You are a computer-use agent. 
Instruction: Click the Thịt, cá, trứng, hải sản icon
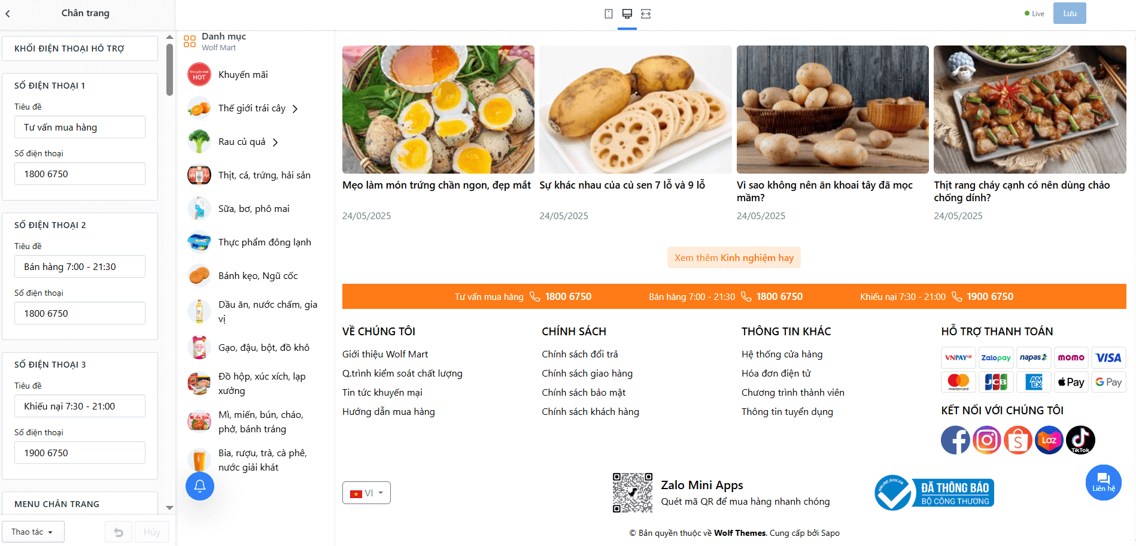199,175
